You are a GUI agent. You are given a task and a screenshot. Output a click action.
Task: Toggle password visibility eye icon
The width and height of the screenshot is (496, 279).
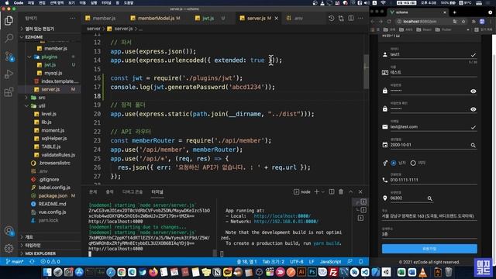pyautogui.click(x=474, y=91)
